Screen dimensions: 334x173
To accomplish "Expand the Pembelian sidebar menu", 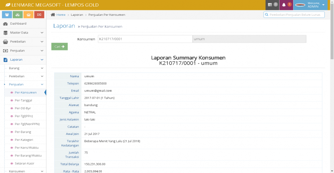I will 23,42.
